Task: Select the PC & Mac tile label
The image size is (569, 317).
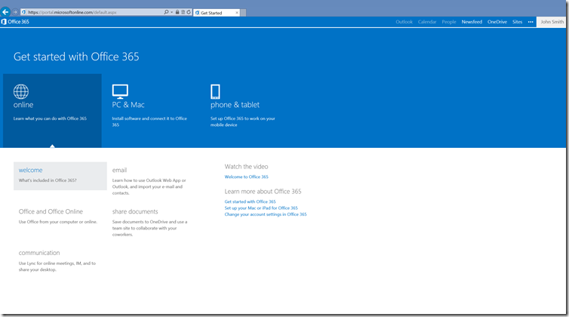Action: (128, 105)
